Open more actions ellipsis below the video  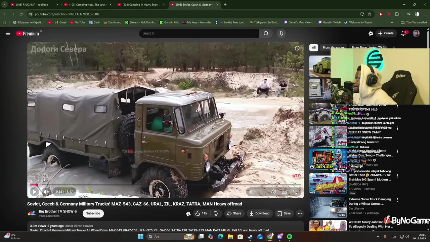(300, 213)
